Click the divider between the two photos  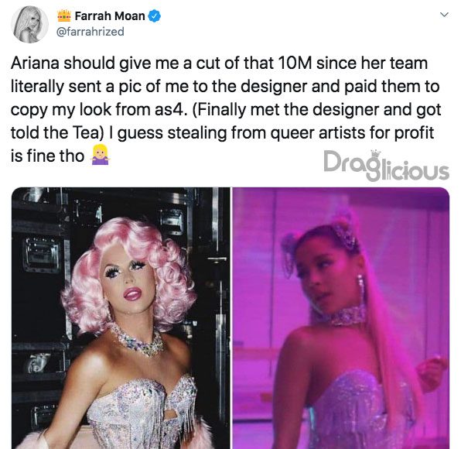click(x=231, y=317)
